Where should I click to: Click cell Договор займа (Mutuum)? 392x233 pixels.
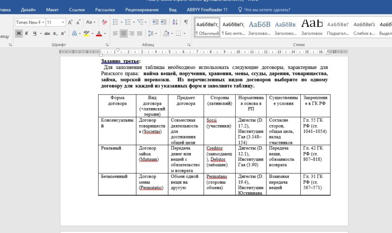tap(152, 159)
